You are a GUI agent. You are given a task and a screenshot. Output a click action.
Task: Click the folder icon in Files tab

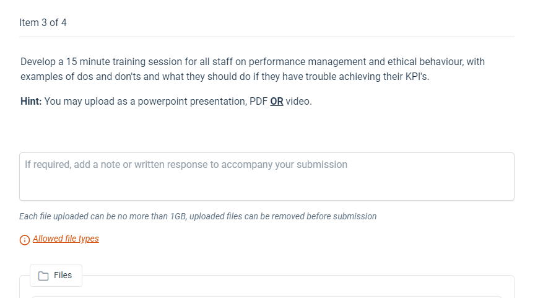coord(43,276)
